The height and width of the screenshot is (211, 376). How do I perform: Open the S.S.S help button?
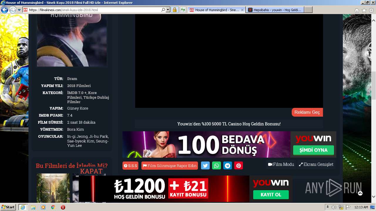pos(130,166)
